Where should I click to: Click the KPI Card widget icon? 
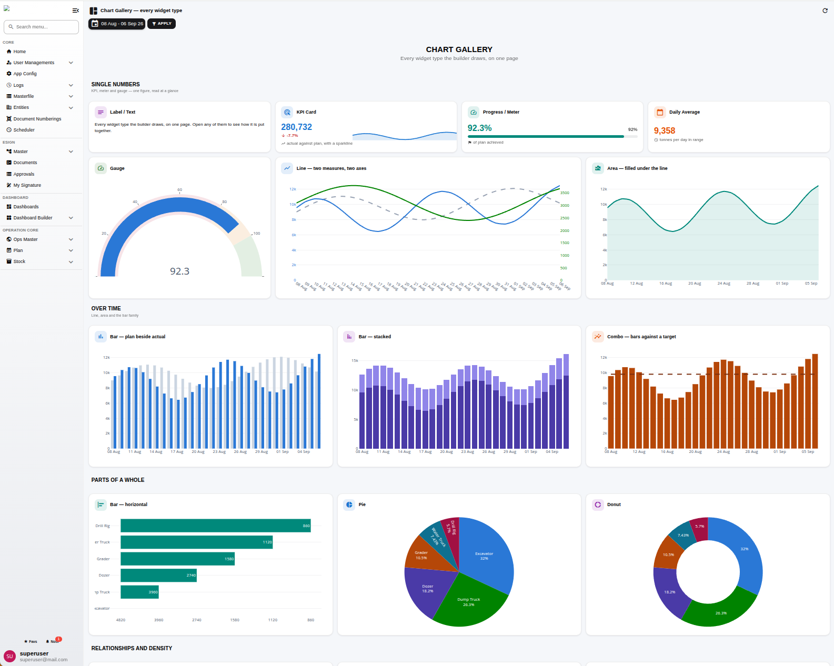coord(287,112)
